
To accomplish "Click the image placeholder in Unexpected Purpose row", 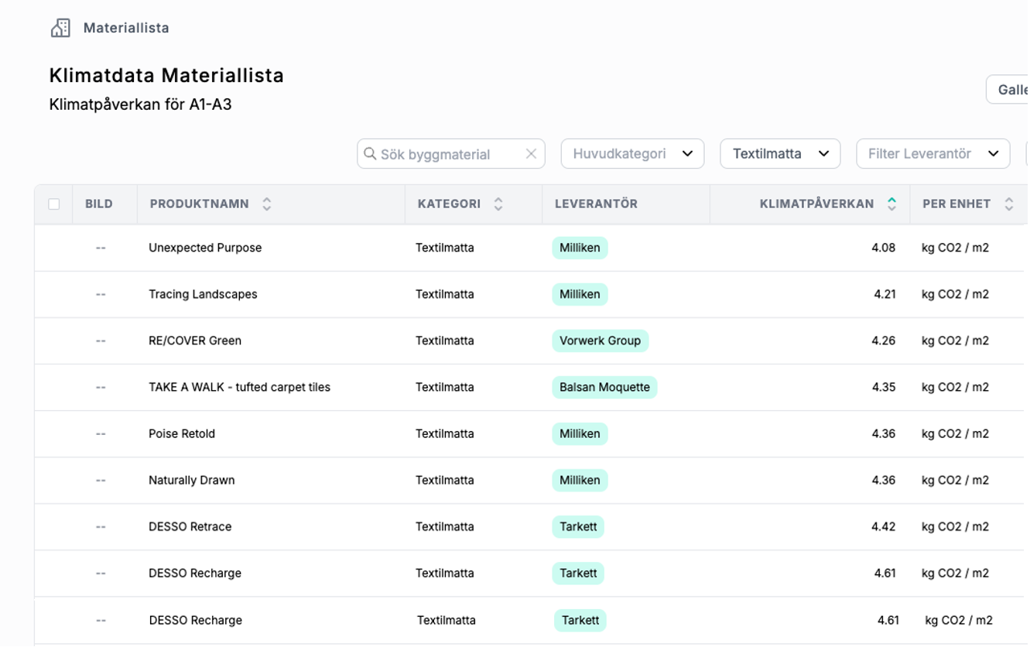I will [x=101, y=248].
